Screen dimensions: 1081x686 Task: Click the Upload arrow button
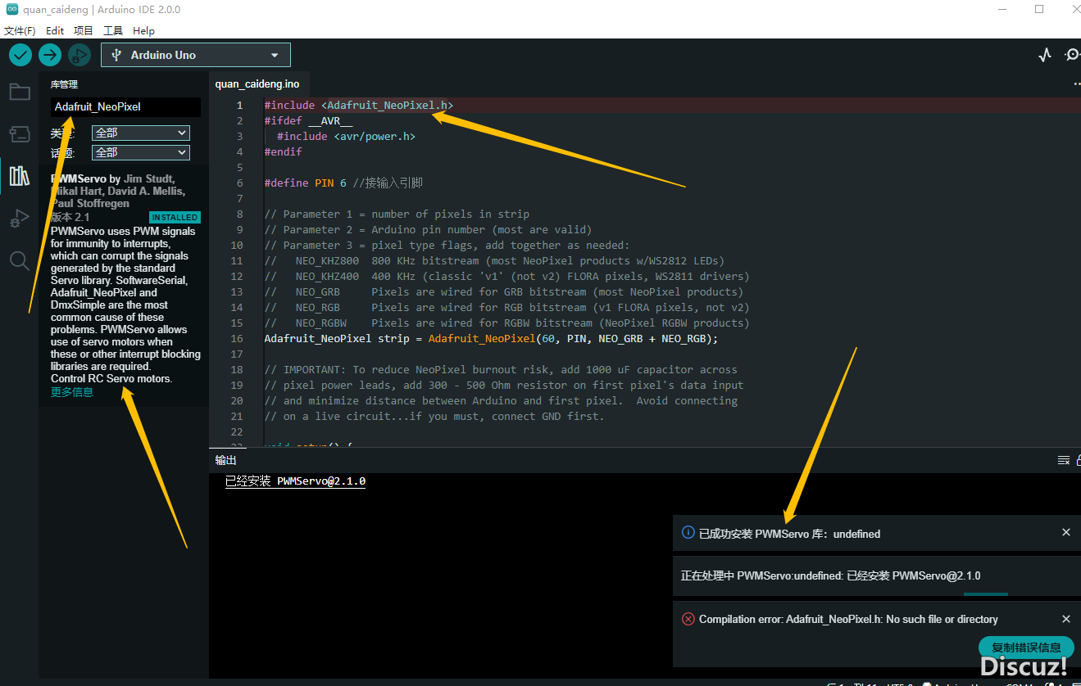[x=50, y=55]
